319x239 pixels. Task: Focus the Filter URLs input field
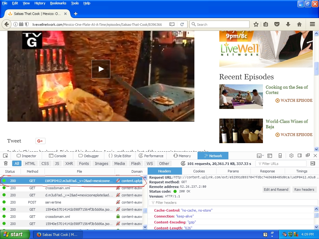click(281, 164)
